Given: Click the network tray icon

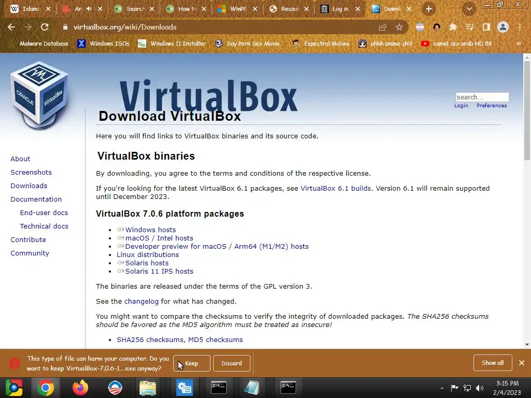Looking at the screenshot, I should coord(467,388).
